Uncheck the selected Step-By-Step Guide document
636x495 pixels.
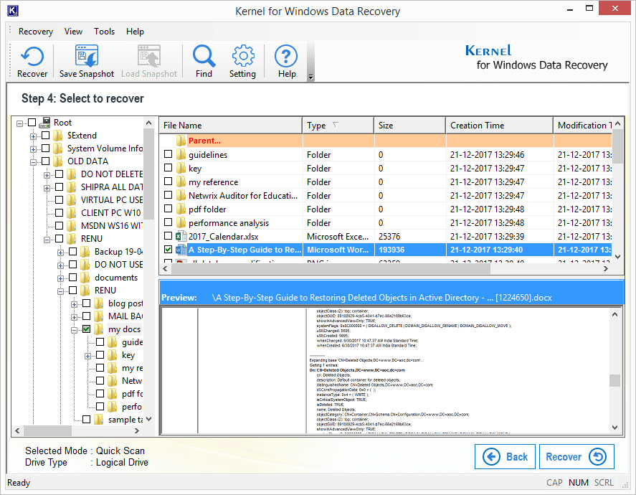point(168,250)
